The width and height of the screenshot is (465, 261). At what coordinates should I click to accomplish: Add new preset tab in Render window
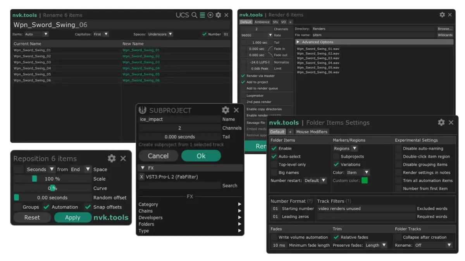[290, 22]
